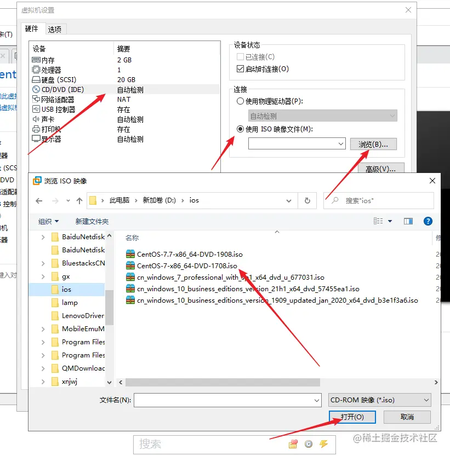
Task: Click the folder tree vertical scrollbar thumb
Action: point(109,308)
